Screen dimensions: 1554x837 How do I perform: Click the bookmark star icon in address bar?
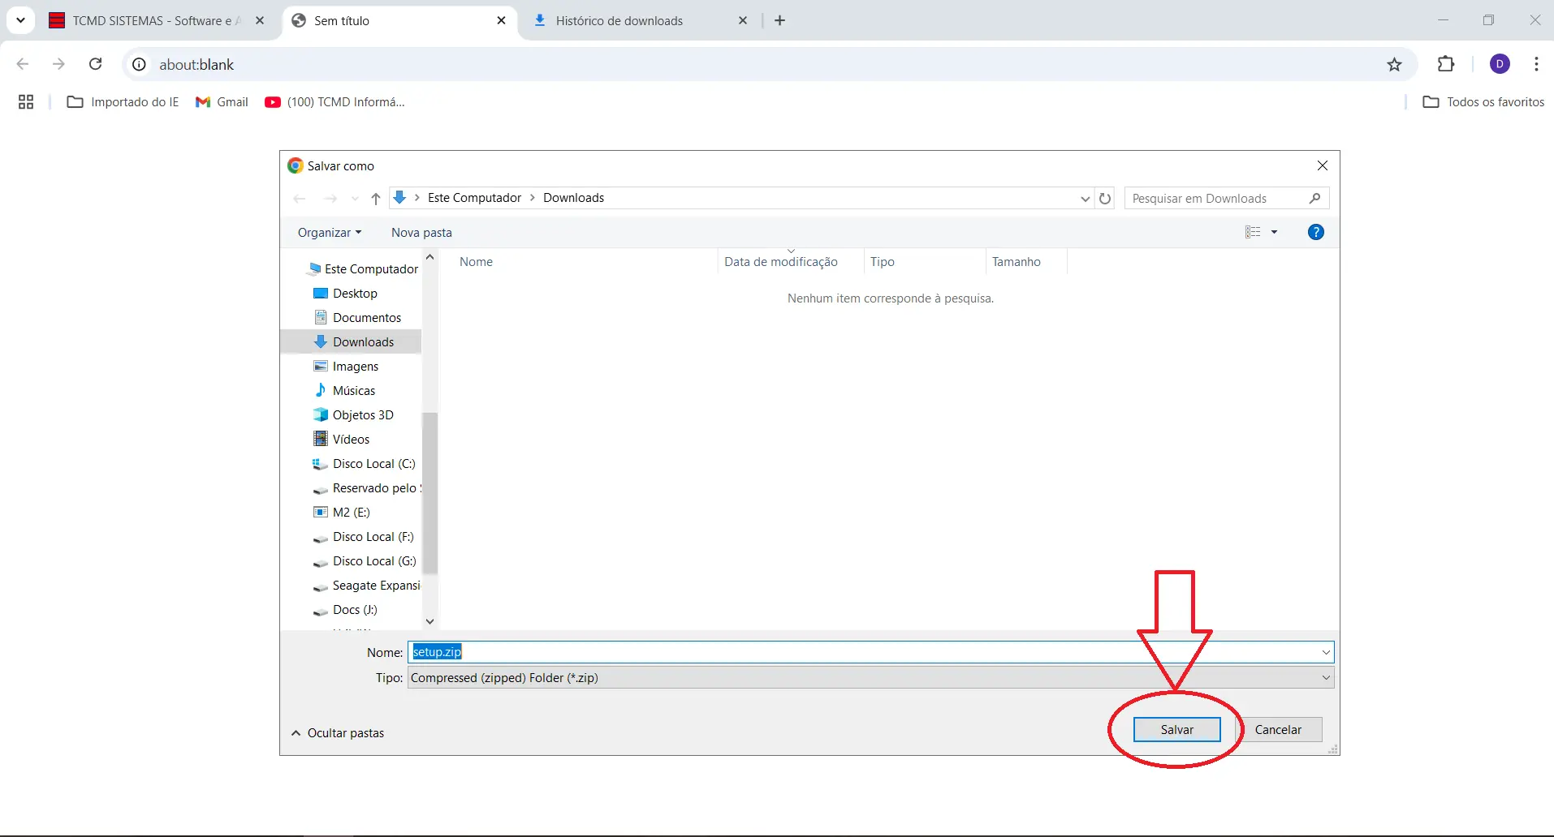1394,65
